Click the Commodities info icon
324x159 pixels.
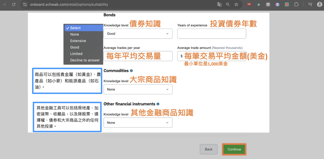click(131, 71)
